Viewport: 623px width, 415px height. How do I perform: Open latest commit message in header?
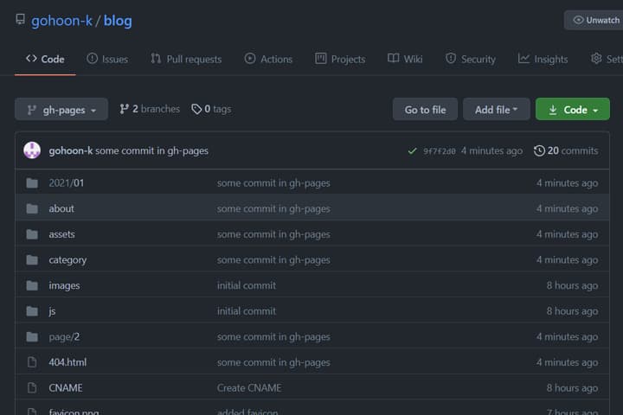pyautogui.click(x=151, y=151)
